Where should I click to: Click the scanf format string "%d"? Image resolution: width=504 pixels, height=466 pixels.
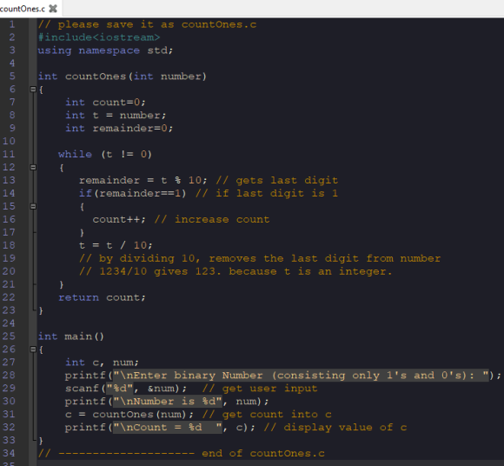[x=120, y=389]
